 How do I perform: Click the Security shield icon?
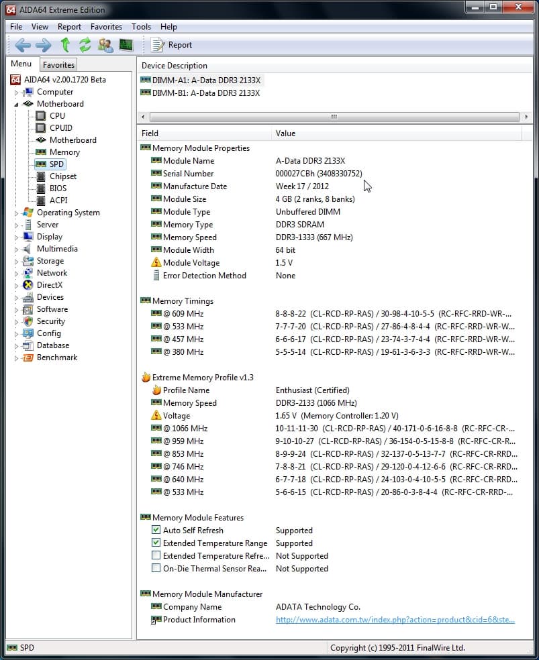[x=28, y=321]
